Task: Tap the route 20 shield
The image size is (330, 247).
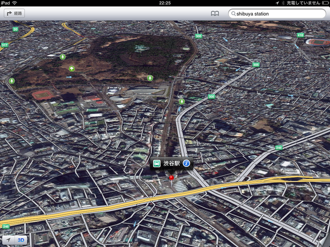Action: (x=15, y=30)
